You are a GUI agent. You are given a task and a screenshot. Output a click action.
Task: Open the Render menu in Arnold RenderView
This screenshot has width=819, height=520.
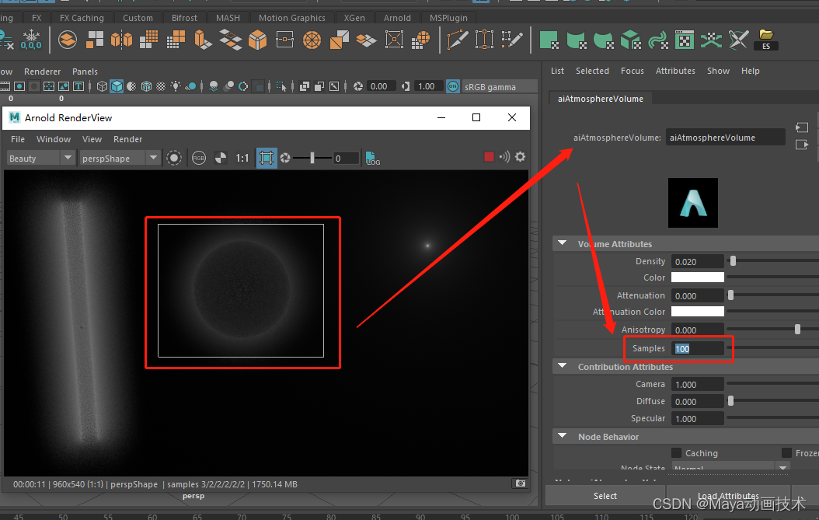coord(127,139)
